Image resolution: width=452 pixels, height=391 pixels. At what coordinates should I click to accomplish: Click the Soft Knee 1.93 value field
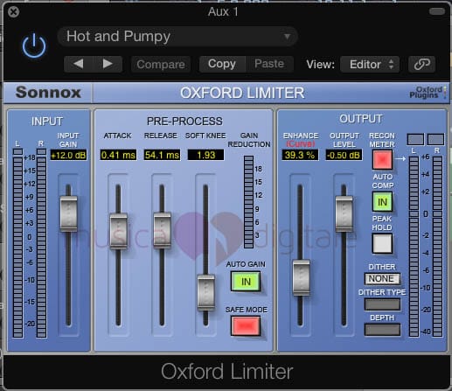point(205,155)
